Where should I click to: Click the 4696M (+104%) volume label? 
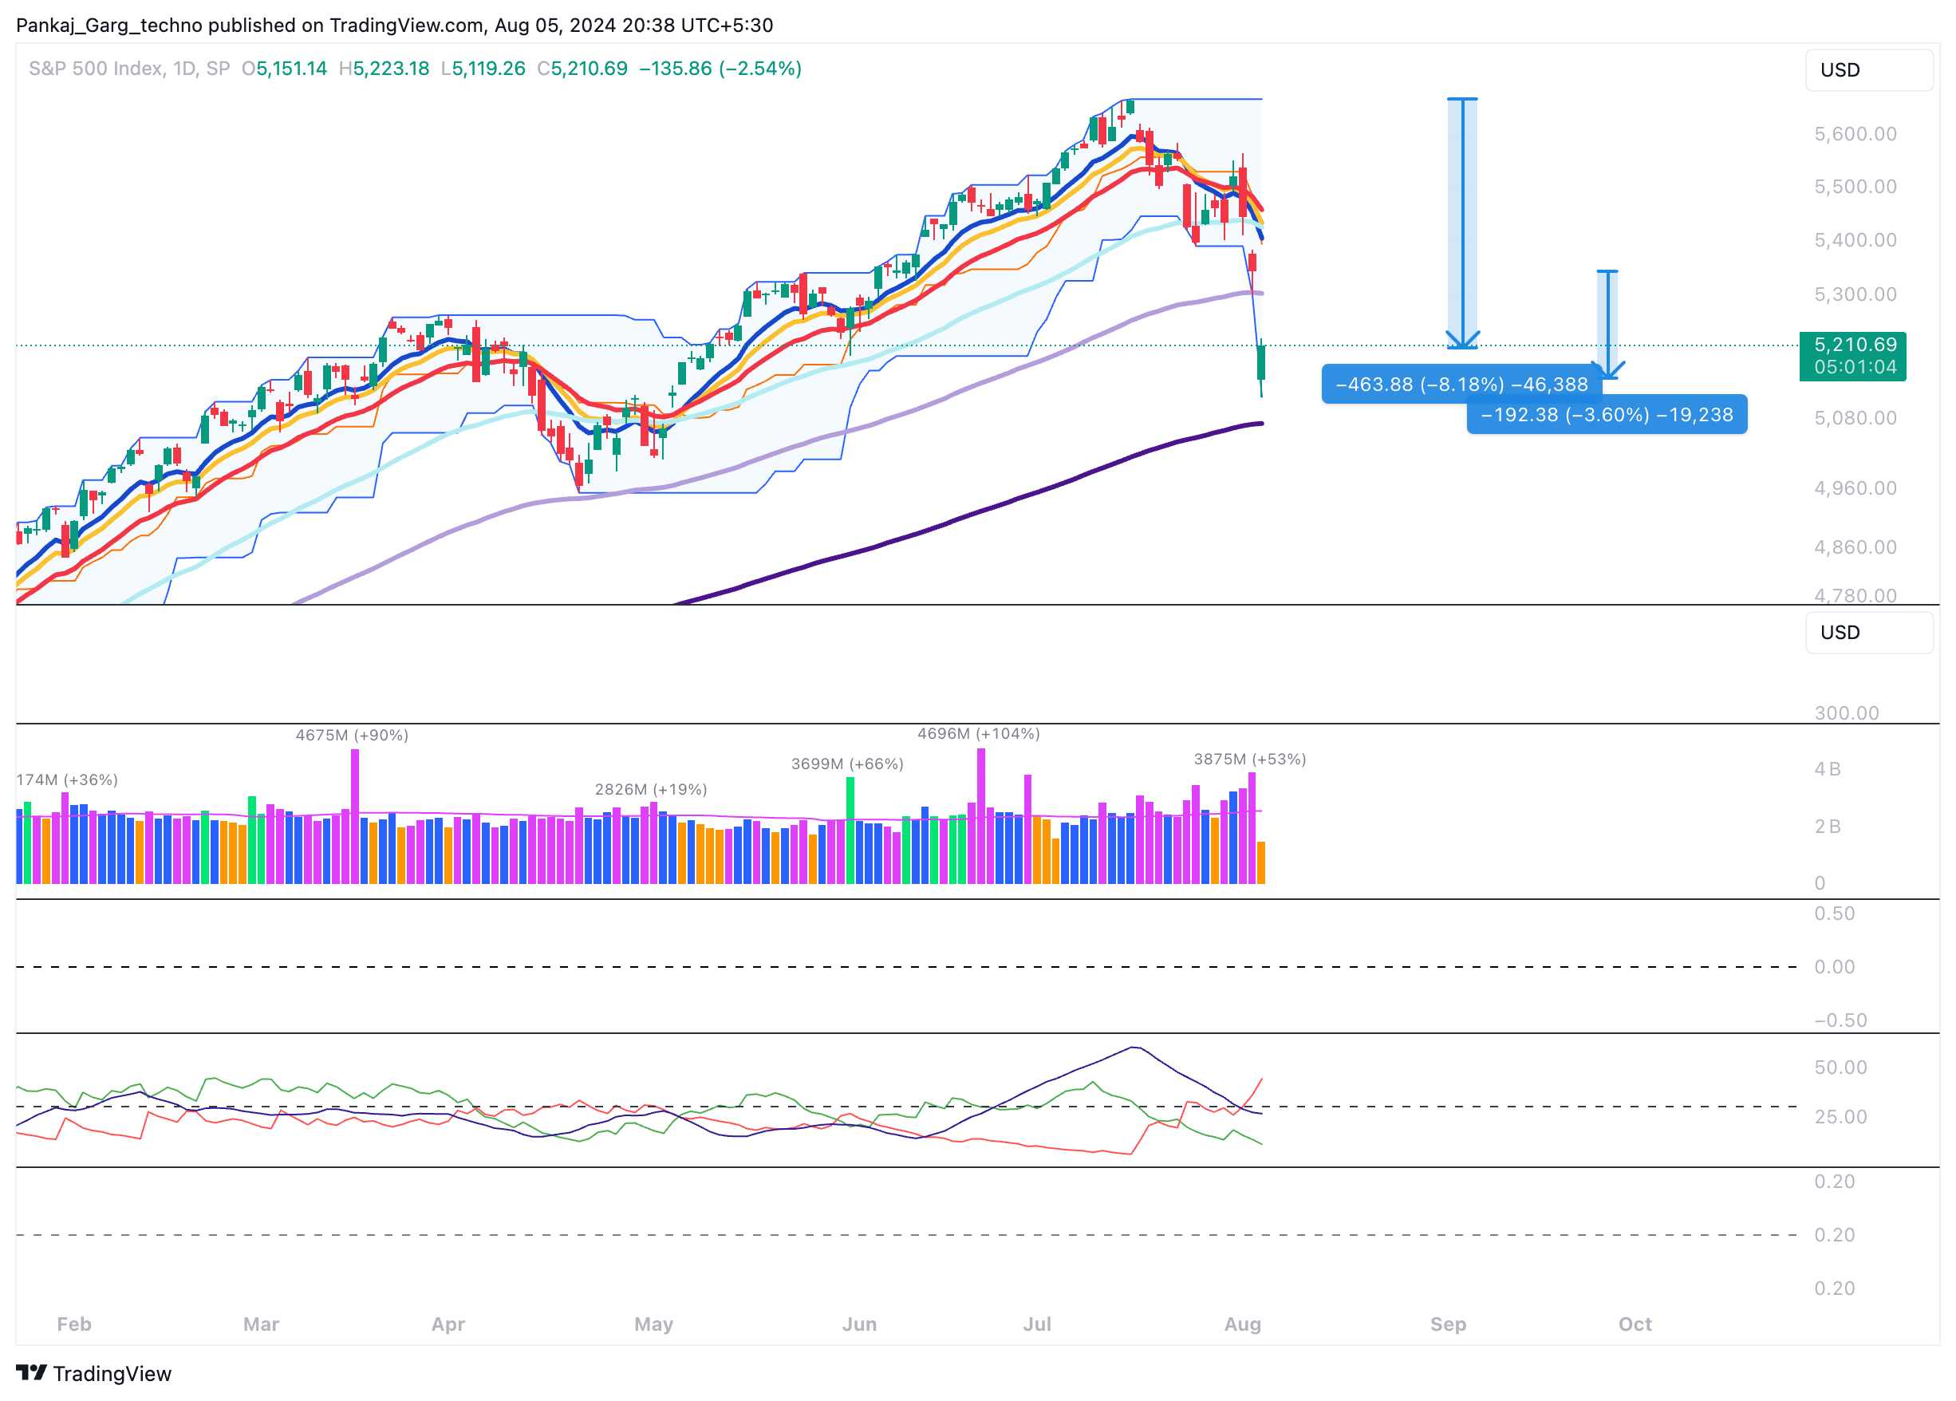(978, 733)
